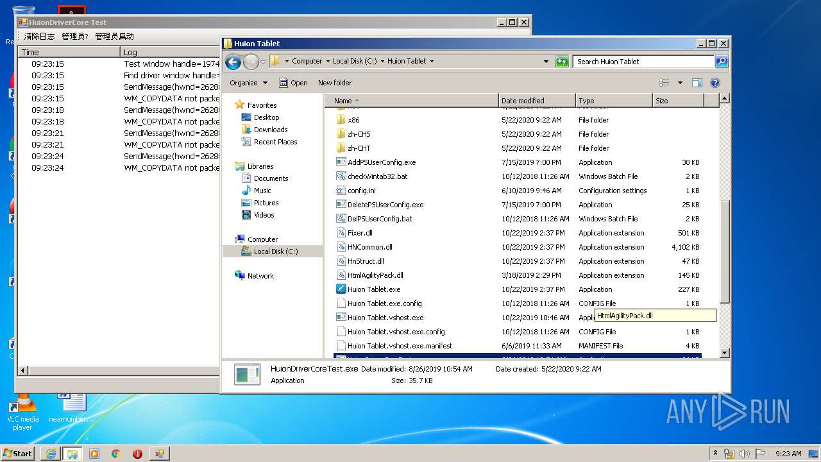Create a New folder
Viewport: 821px width, 462px height.
tap(335, 83)
